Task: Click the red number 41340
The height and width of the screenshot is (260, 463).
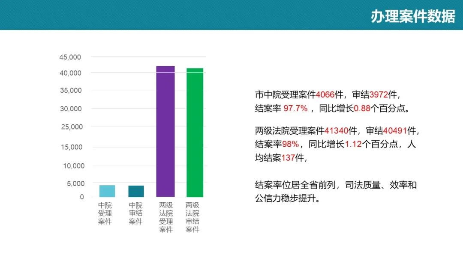Action: (336, 130)
